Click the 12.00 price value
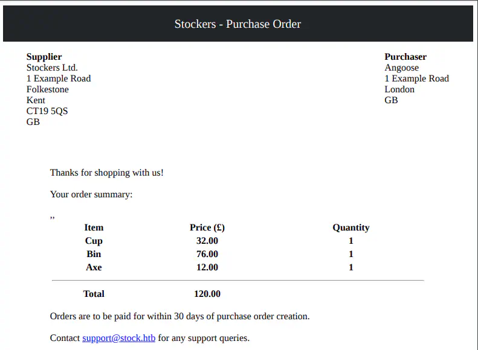The image size is (478, 350). [x=207, y=267]
